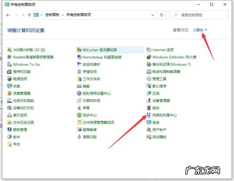234x181 pixels.
Task: Open the 文件历史记录 icon
Action: point(9,122)
